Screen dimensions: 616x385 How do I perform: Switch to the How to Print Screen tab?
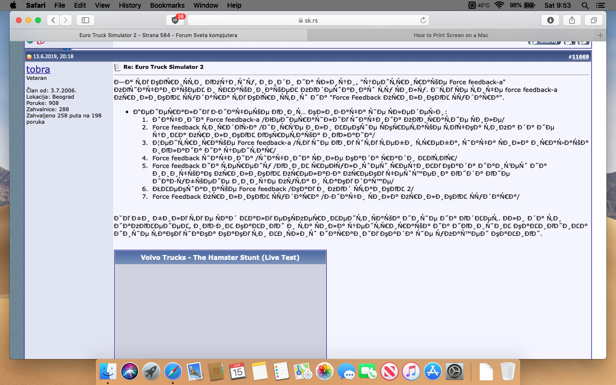click(451, 35)
